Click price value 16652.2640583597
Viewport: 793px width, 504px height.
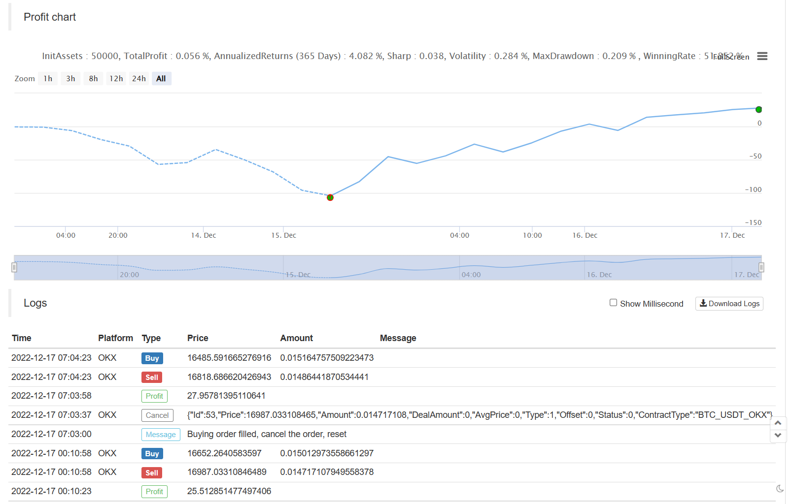tap(224, 453)
